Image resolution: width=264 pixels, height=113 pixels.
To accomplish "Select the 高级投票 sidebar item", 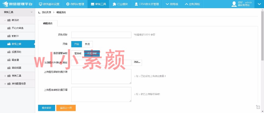I will [18, 68].
